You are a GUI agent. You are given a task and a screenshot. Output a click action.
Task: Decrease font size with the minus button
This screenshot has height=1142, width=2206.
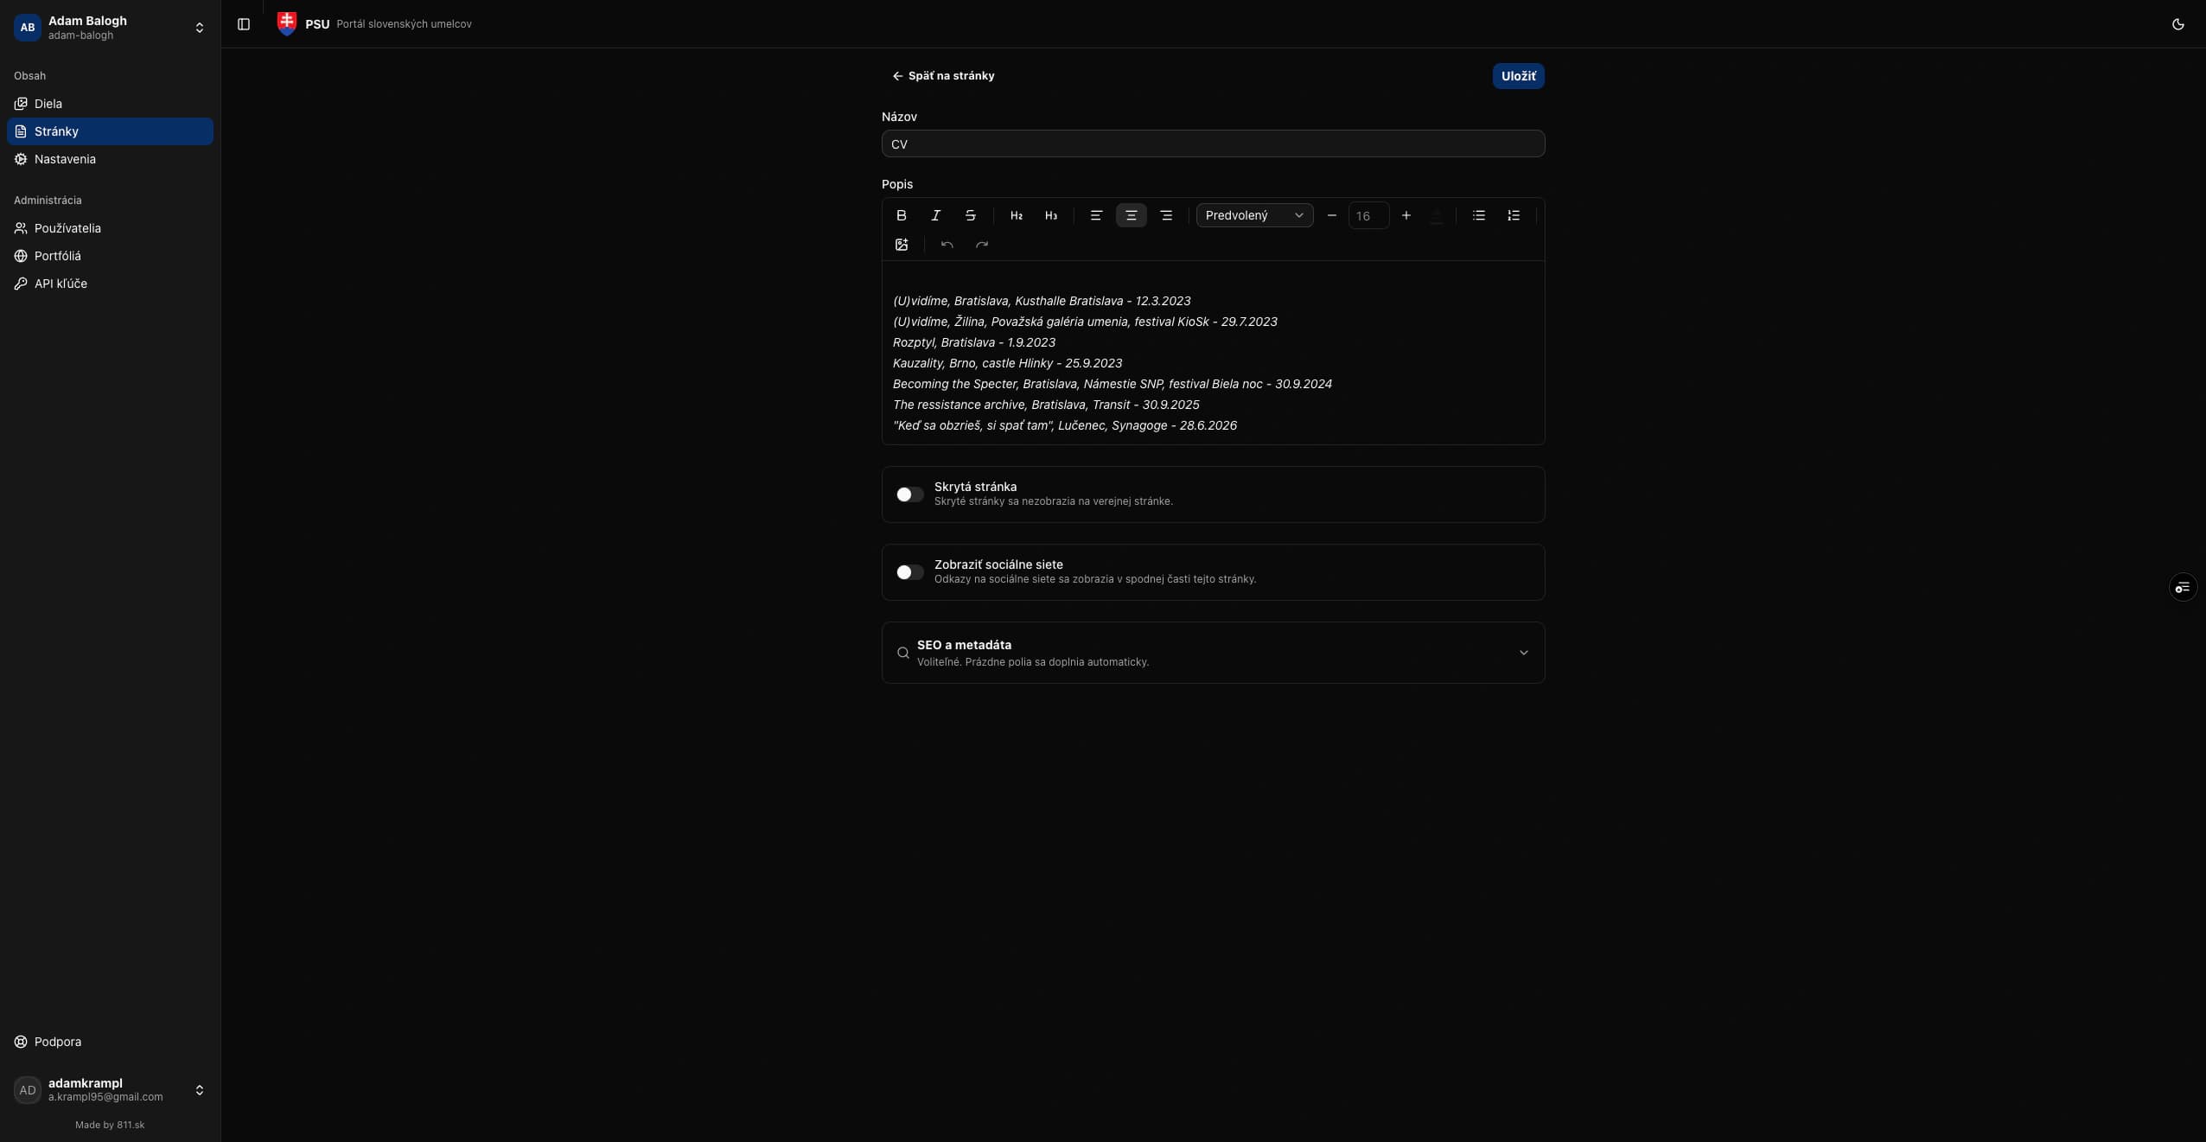coord(1332,215)
